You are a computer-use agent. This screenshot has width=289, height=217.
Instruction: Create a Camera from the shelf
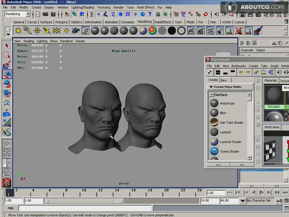(x=76, y=31)
